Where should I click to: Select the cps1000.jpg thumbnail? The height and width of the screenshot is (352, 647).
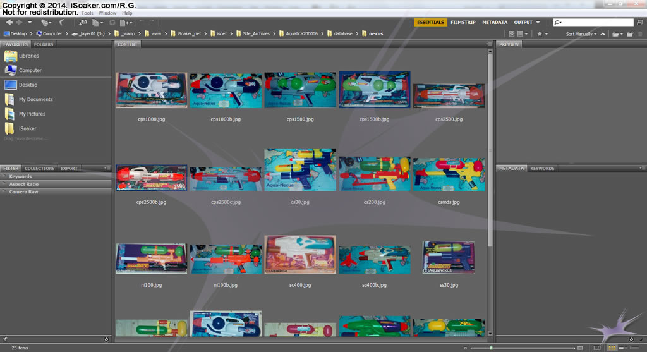click(152, 90)
